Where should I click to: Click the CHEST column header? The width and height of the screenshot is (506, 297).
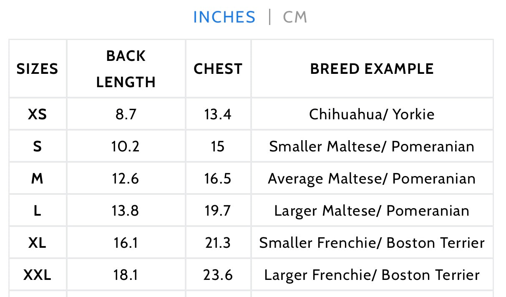(218, 69)
